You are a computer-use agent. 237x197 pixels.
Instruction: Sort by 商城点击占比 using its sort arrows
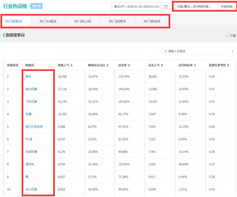107,65
